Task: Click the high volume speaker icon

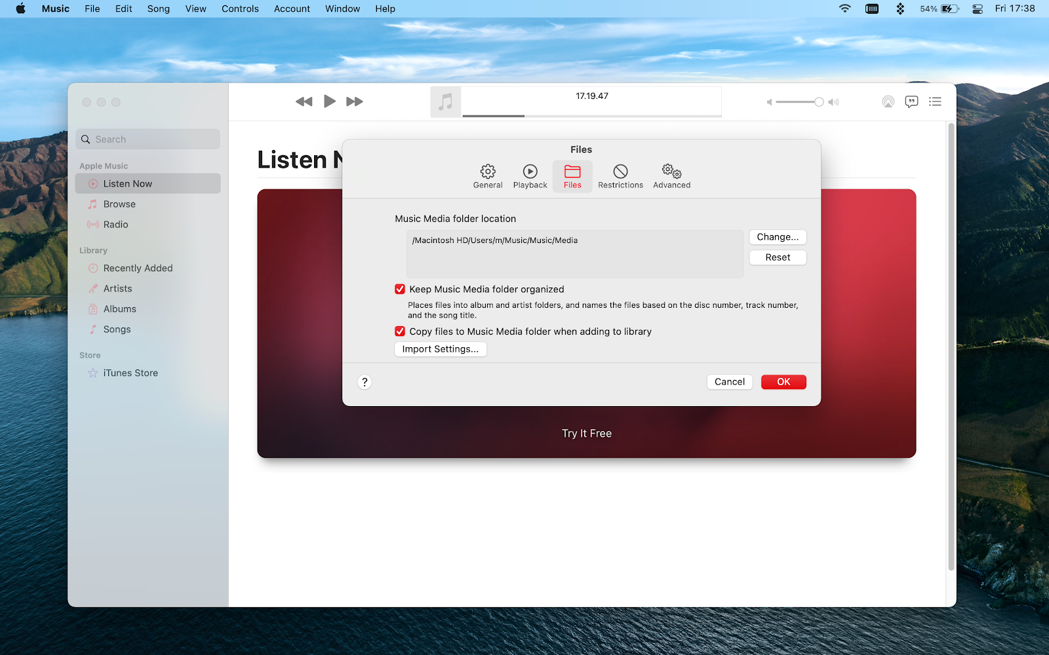Action: tap(833, 102)
